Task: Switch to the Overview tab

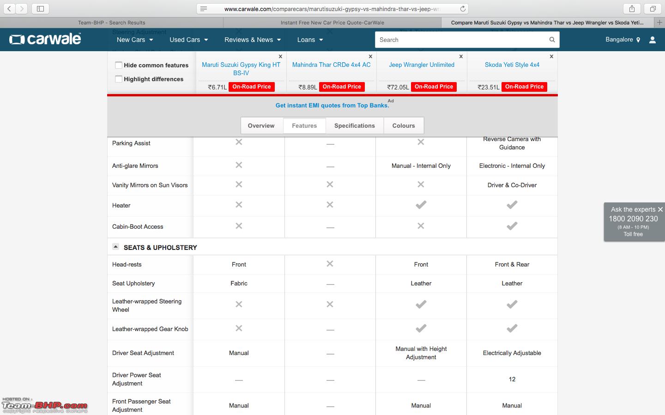Action: pyautogui.click(x=261, y=125)
